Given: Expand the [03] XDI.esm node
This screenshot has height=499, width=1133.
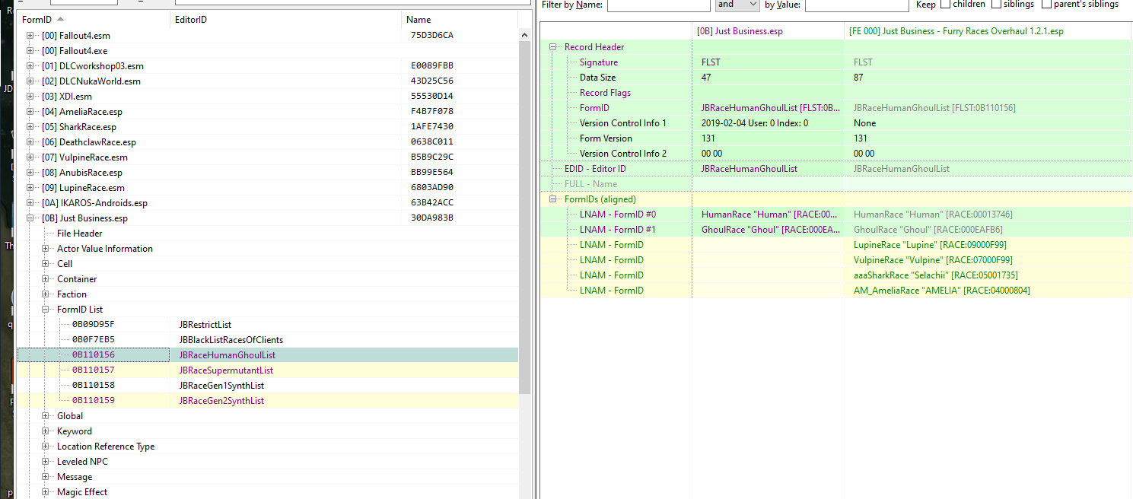Looking at the screenshot, I should [x=30, y=97].
